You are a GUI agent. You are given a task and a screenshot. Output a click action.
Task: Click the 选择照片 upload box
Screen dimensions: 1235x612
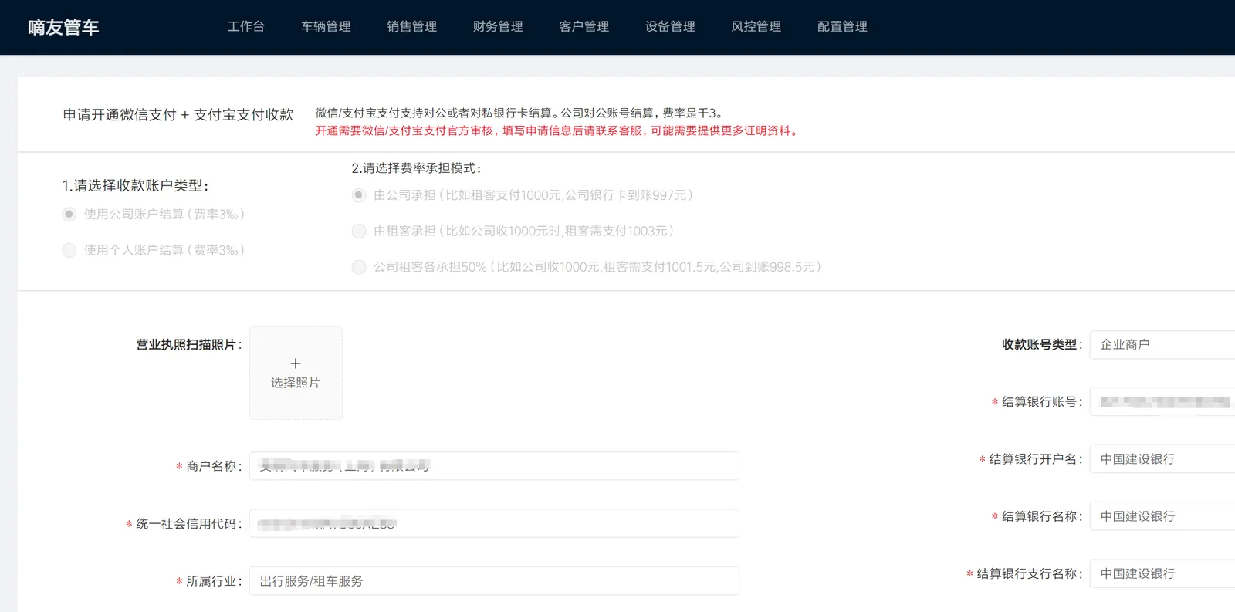pyautogui.click(x=296, y=373)
